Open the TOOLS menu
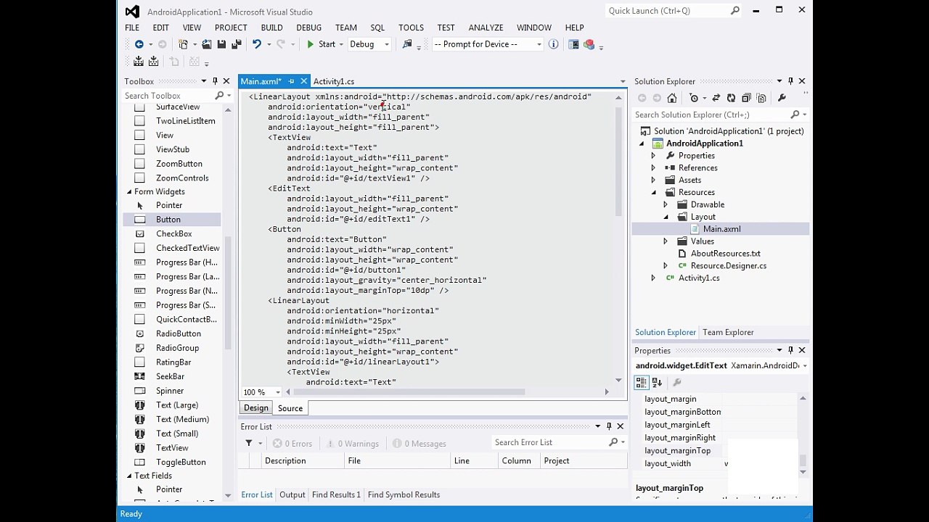This screenshot has width=929, height=522. coord(411,28)
